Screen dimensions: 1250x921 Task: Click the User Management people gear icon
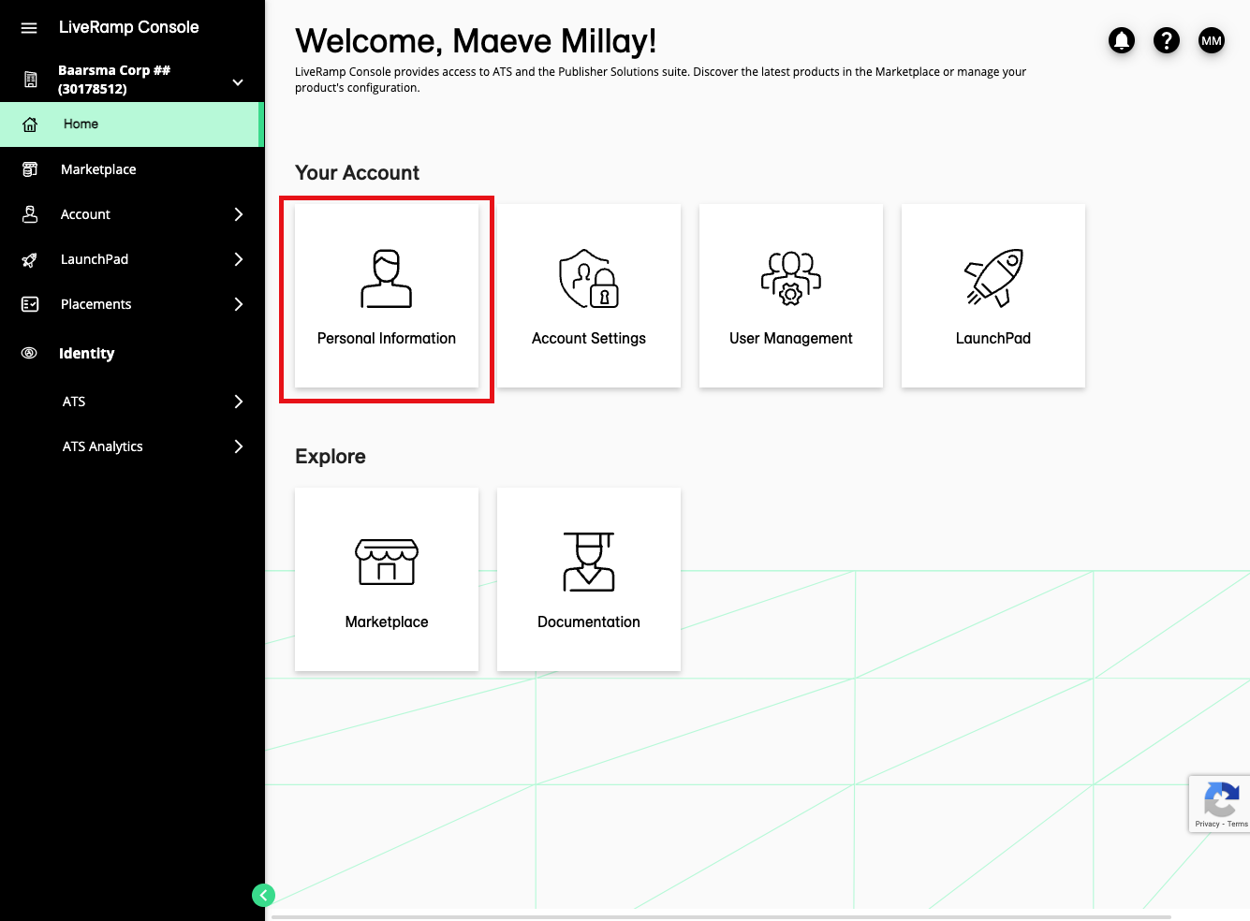coord(791,279)
